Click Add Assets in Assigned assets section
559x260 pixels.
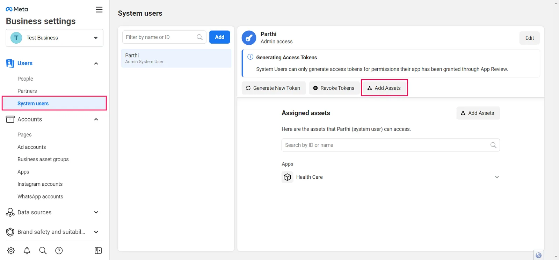[478, 113]
